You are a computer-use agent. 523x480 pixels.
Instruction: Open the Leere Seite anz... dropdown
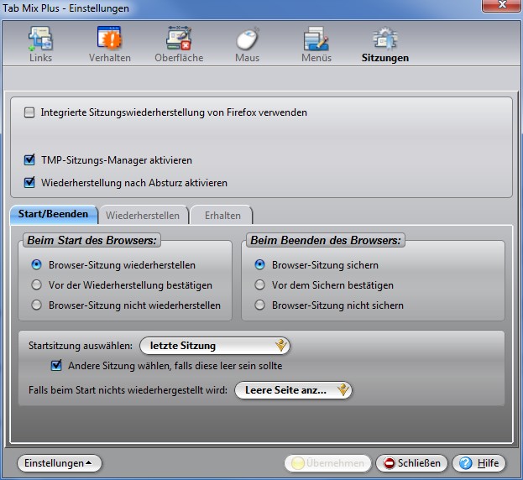[294, 390]
